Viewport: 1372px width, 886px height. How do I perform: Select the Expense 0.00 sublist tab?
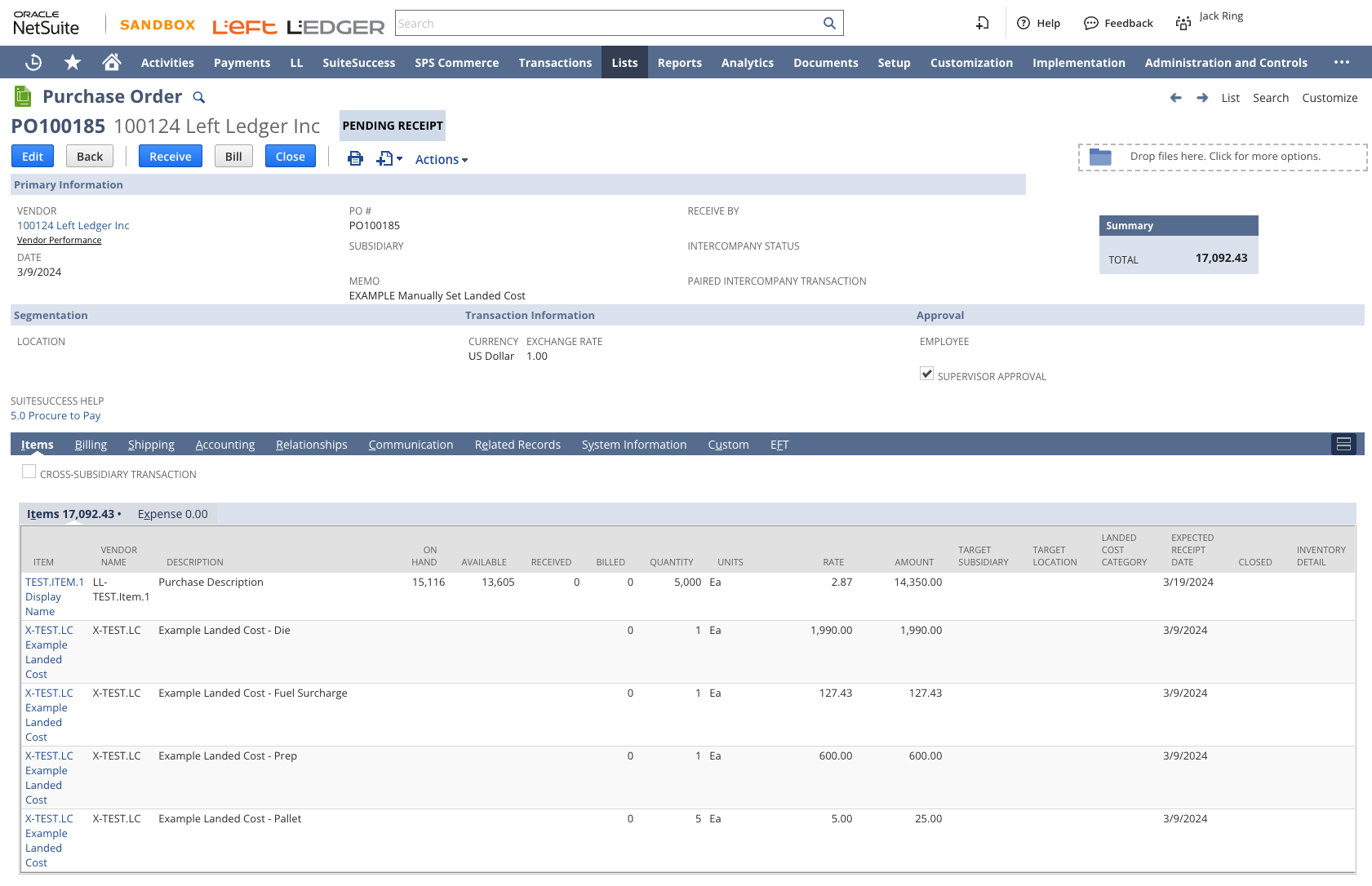[172, 514]
